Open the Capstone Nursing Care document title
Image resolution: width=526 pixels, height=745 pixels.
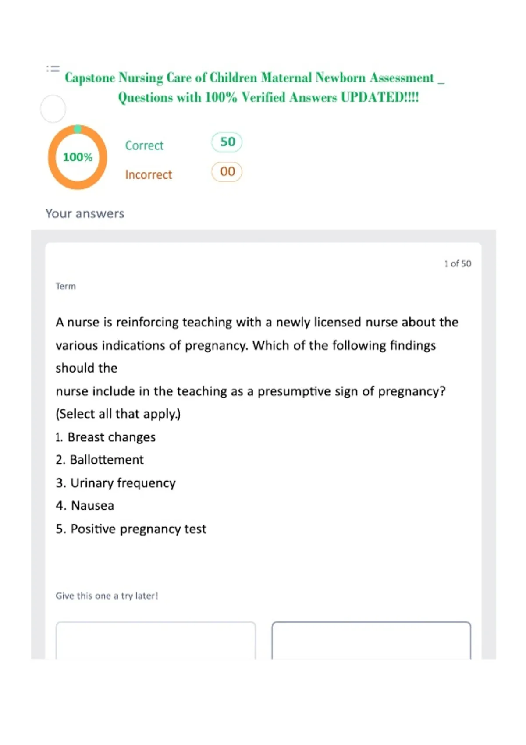[255, 87]
